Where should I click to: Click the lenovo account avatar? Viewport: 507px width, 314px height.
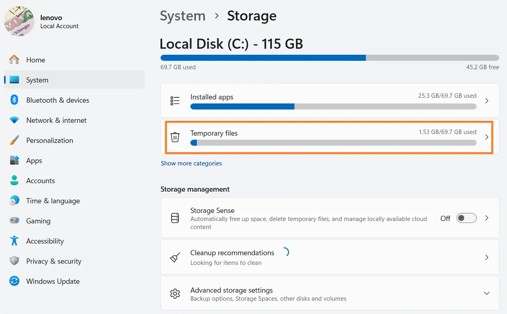[19, 21]
